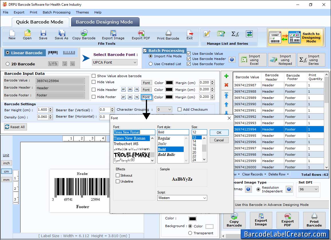Select the 2D Barcode radio button
331x240 pixels.
pyautogui.click(x=8, y=64)
